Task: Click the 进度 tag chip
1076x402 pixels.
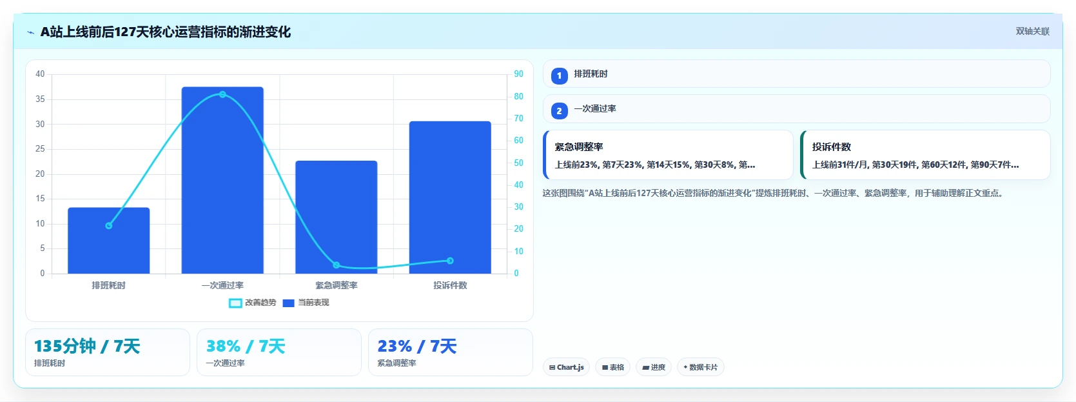Action: click(653, 367)
